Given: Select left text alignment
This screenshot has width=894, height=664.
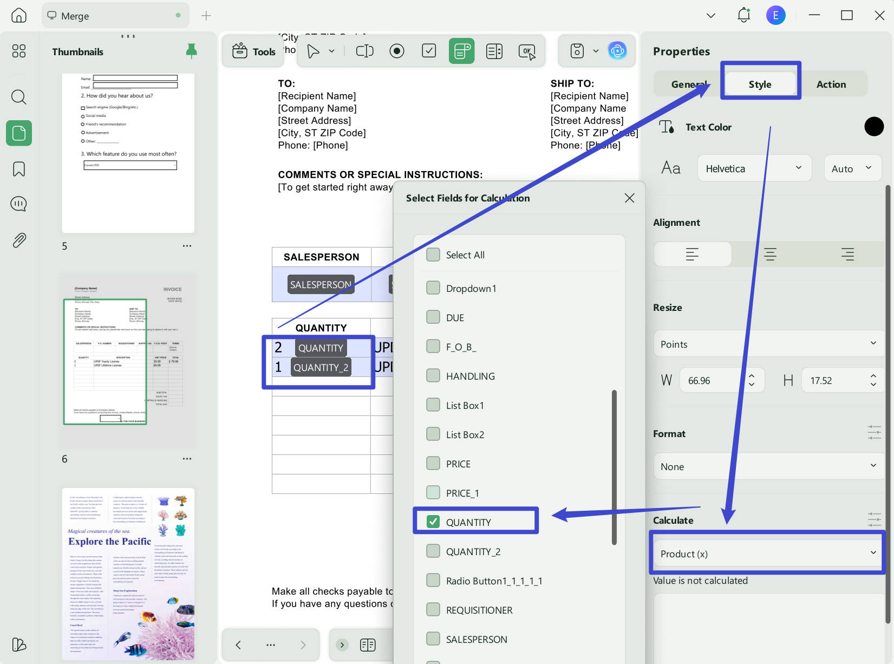Looking at the screenshot, I should [x=692, y=254].
